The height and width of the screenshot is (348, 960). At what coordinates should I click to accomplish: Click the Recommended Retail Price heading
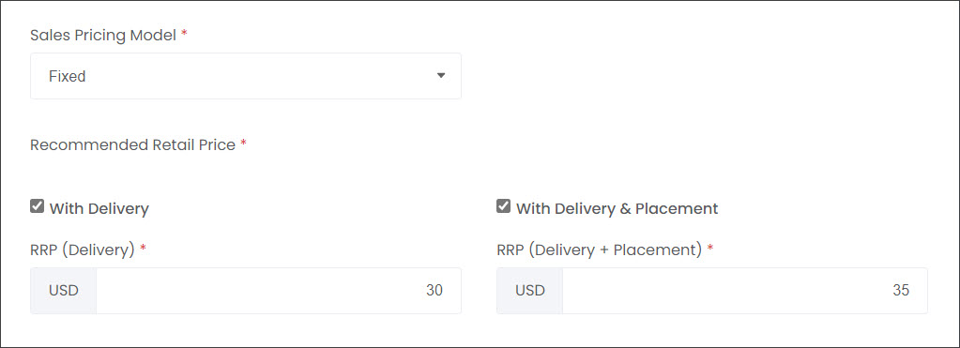133,145
